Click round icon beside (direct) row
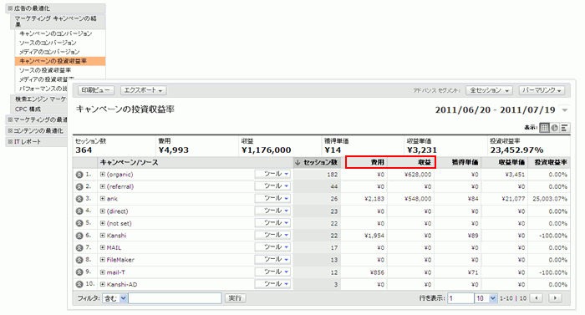 click(x=79, y=211)
